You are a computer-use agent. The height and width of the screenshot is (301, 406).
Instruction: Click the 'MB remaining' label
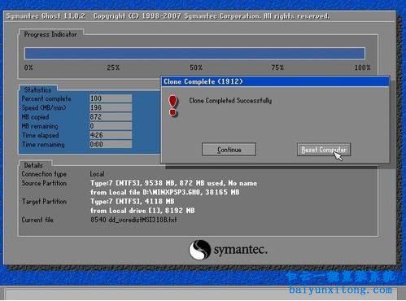pos(40,126)
